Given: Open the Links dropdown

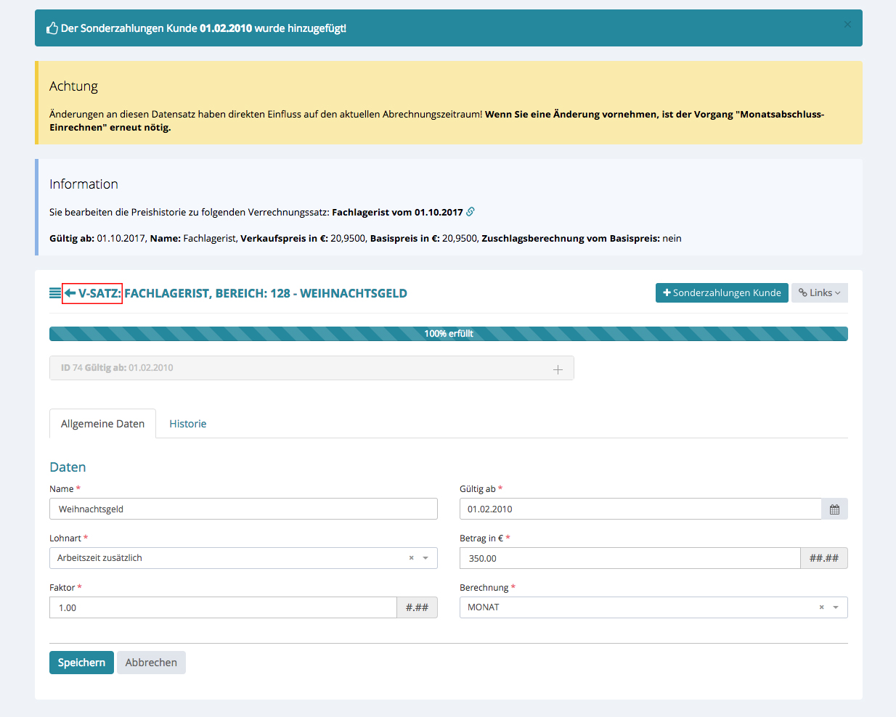Looking at the screenshot, I should pos(819,293).
